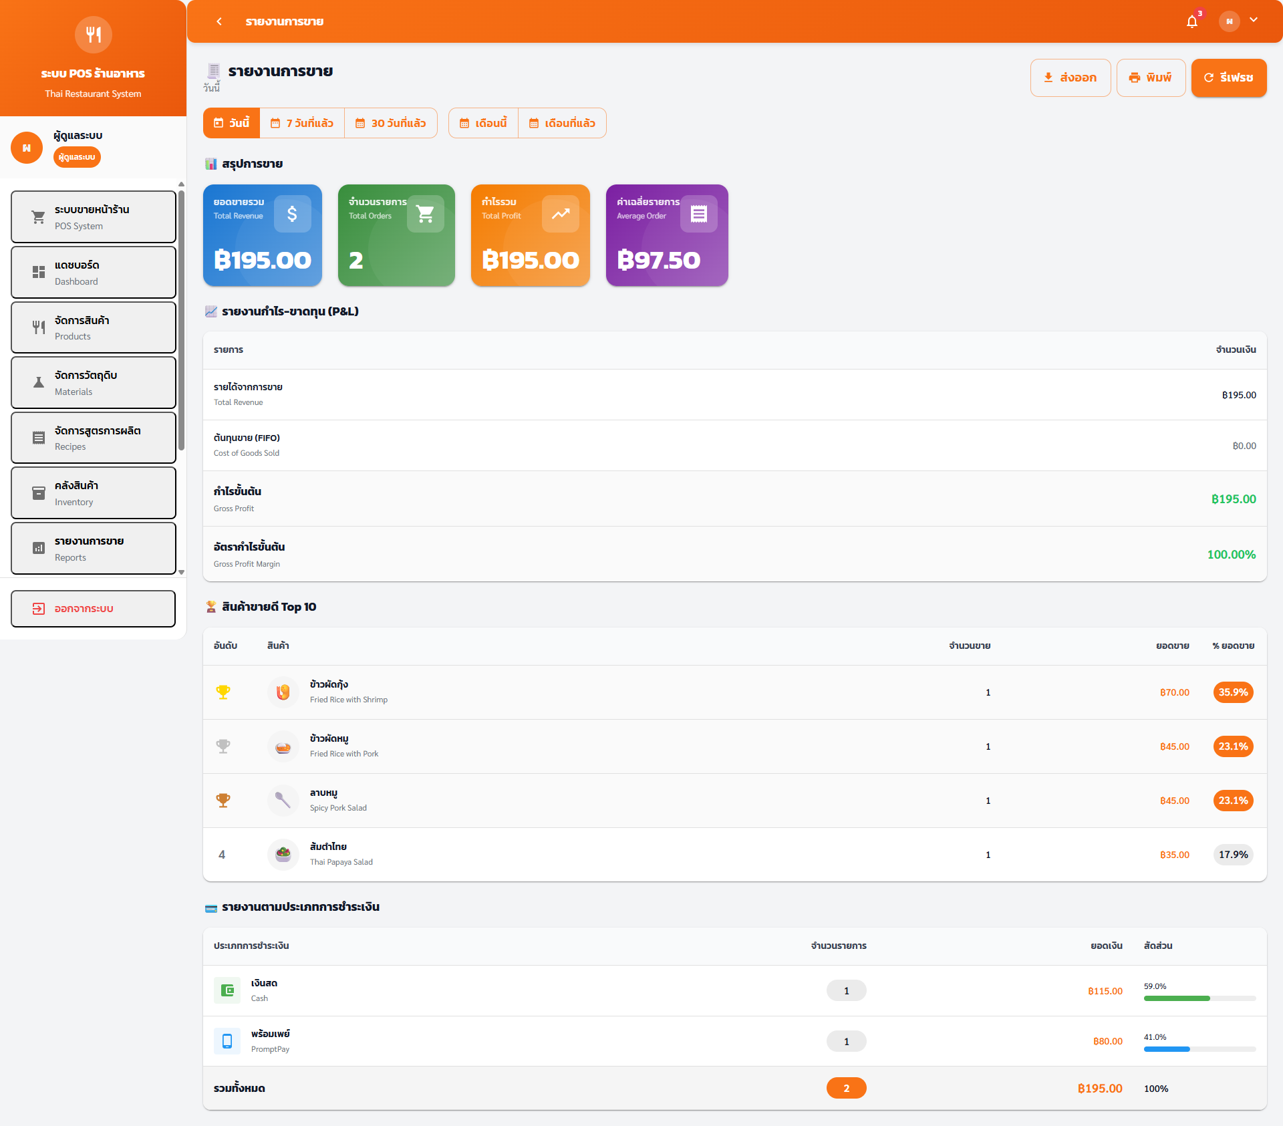Switch to the last month filter
The image size is (1283, 1126).
[562, 123]
